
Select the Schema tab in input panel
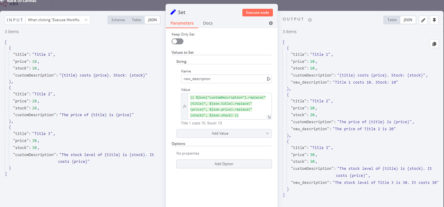[118, 20]
